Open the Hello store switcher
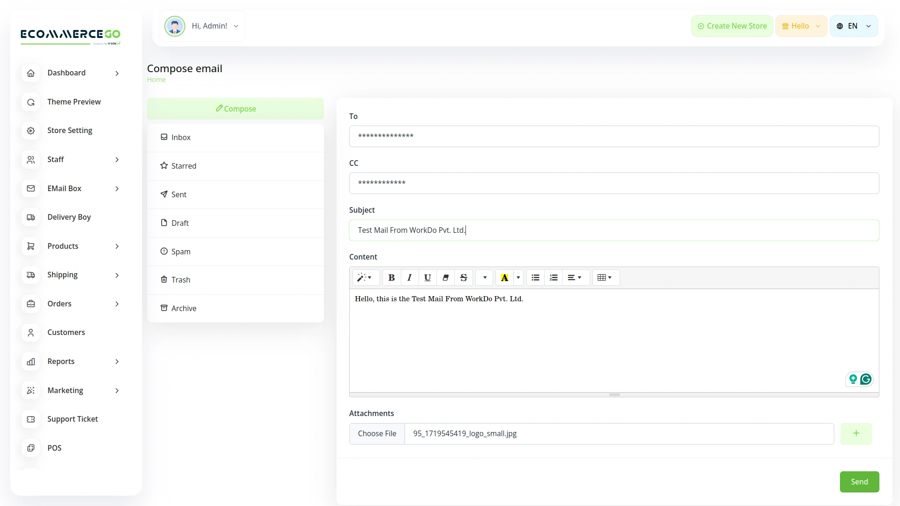The image size is (900, 506). (x=801, y=26)
